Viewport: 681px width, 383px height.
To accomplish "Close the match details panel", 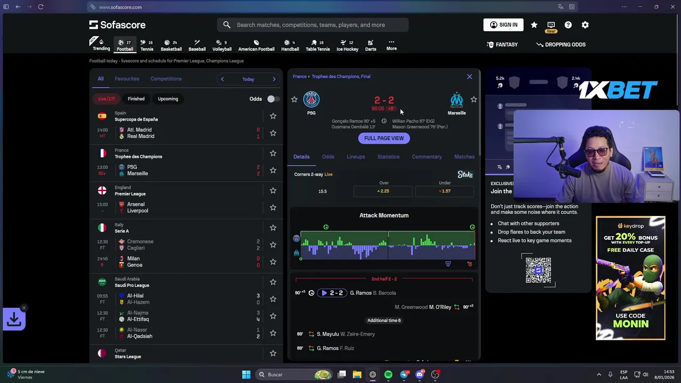I will click(x=469, y=77).
